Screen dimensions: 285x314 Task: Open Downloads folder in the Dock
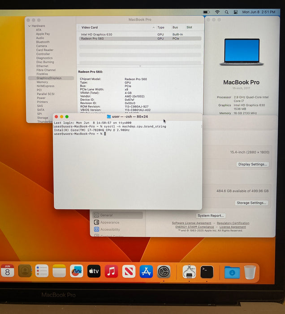[232, 272]
